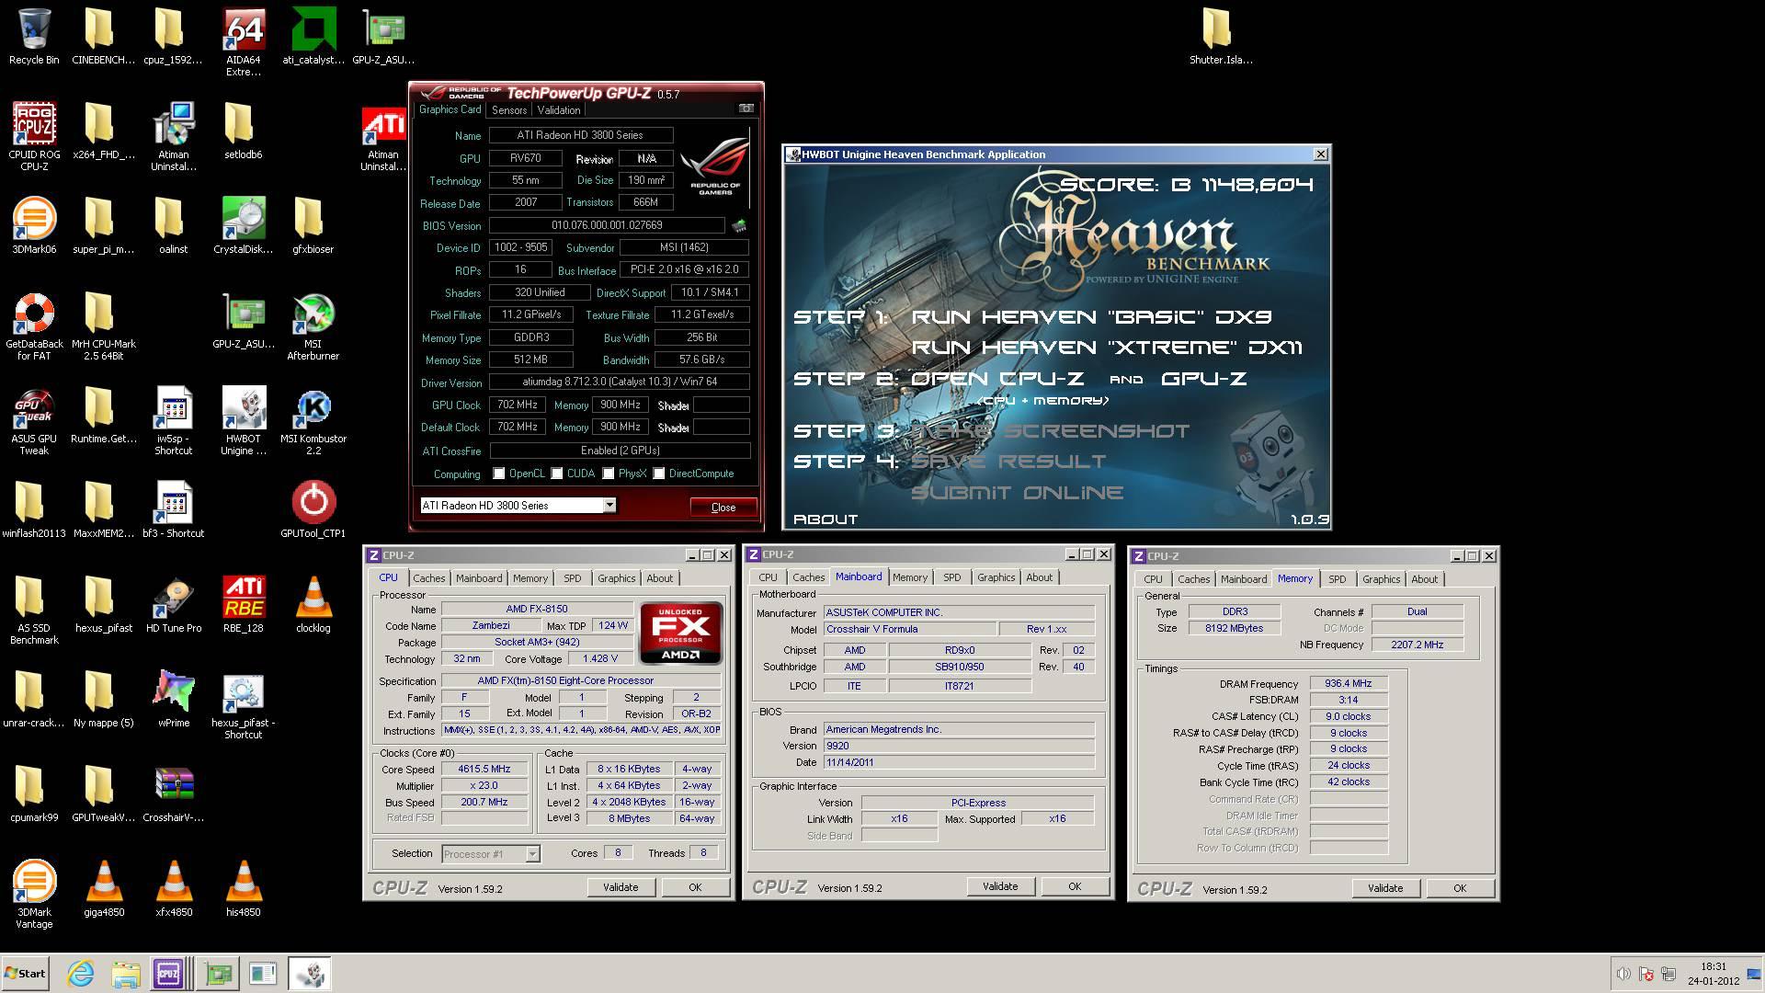The height and width of the screenshot is (993, 1765).
Task: Open About tab in Memory CPU-Z window
Action: (1425, 579)
